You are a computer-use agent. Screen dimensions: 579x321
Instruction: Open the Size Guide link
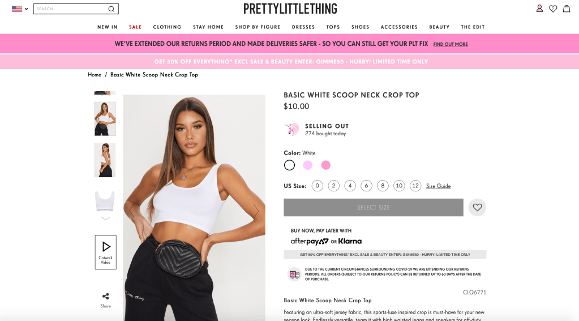(x=438, y=186)
